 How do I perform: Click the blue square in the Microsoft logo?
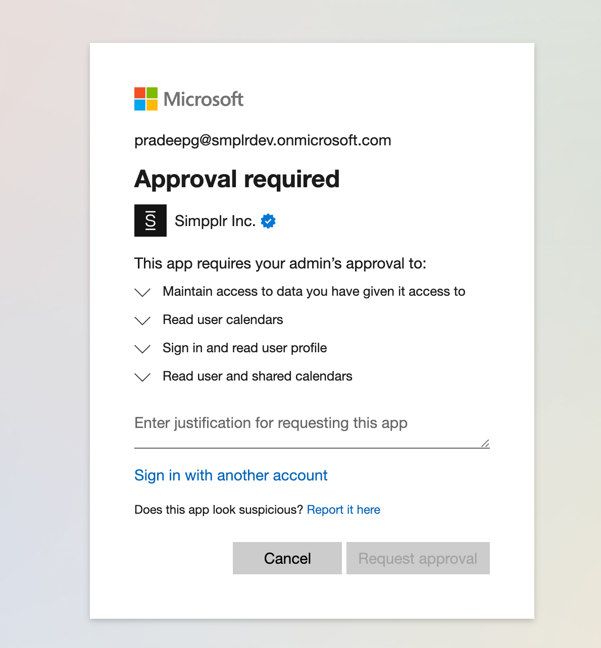coord(139,106)
